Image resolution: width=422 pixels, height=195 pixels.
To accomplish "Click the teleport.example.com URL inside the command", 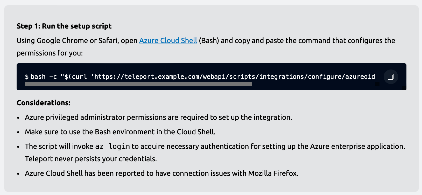I will 156,76.
